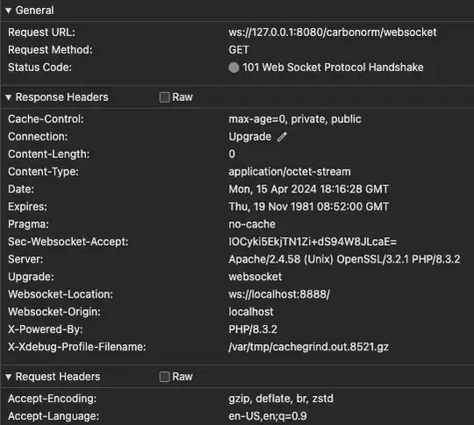
Task: Click the Request URL: label
Action: [42, 32]
